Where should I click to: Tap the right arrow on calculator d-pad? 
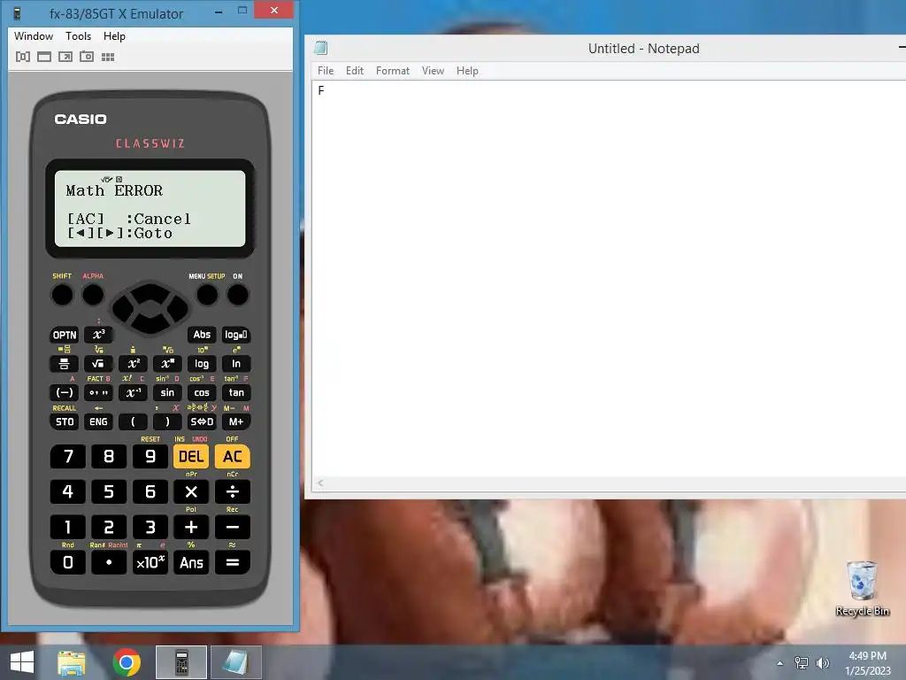pos(179,308)
